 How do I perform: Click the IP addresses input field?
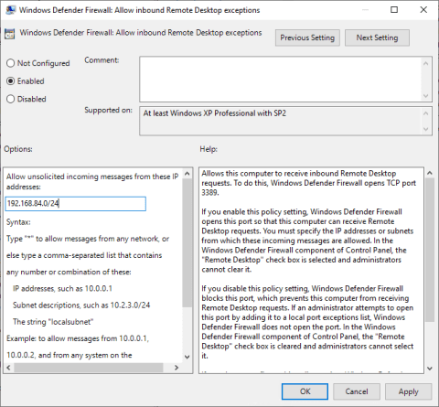(x=76, y=204)
